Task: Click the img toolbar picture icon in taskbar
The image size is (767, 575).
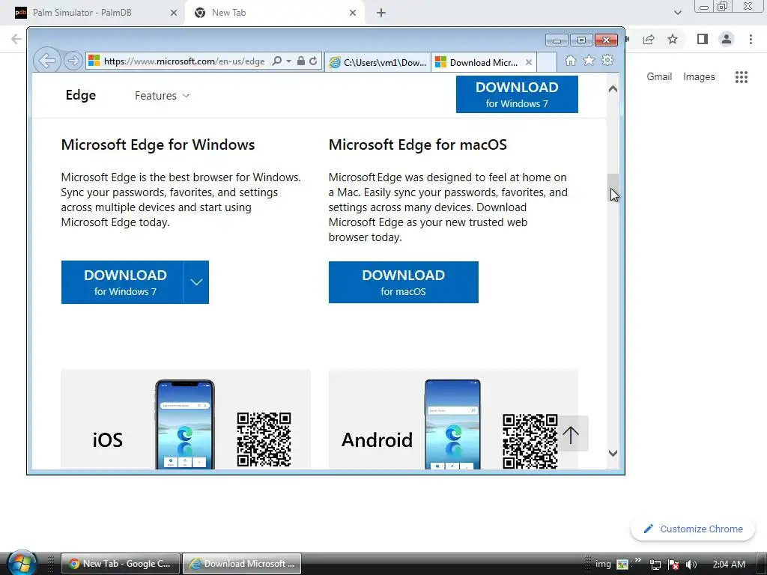Action: pos(622,565)
